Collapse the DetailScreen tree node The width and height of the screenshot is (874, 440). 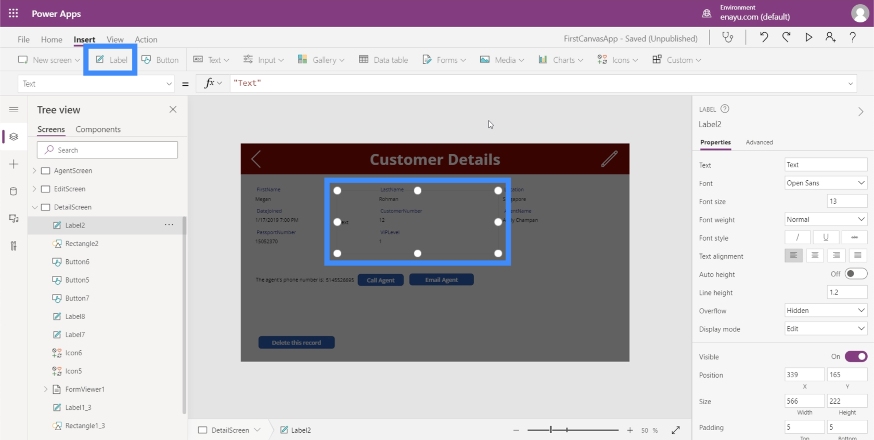[x=34, y=207]
